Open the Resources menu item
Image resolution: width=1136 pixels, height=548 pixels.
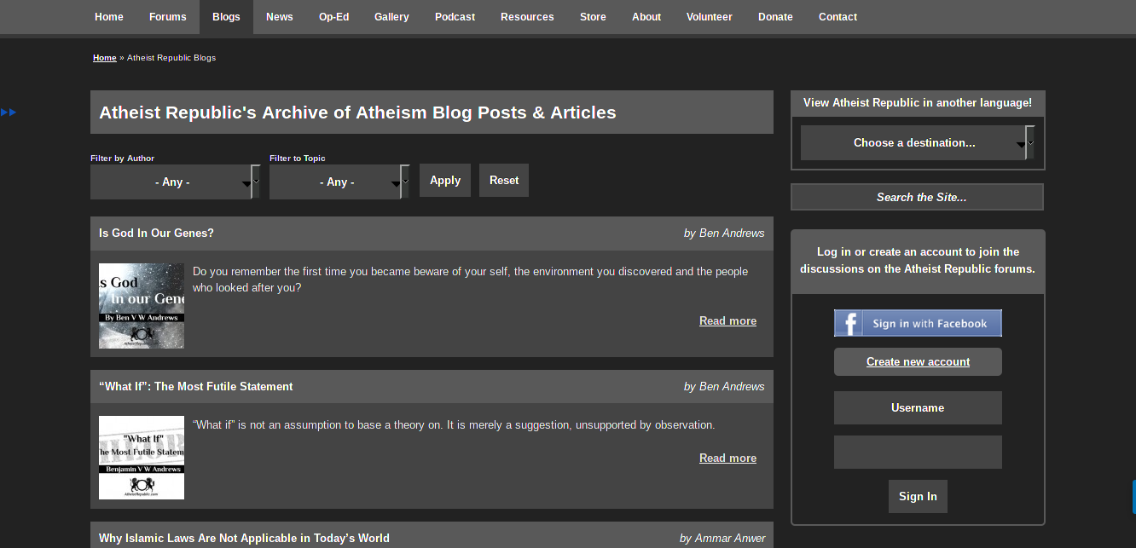(527, 17)
